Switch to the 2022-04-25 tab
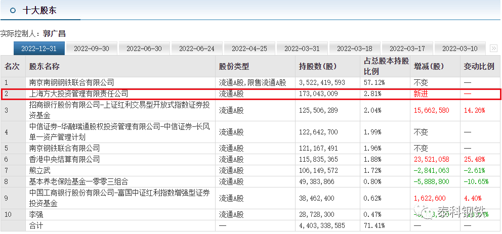The height and width of the screenshot is (234, 502). point(249,49)
